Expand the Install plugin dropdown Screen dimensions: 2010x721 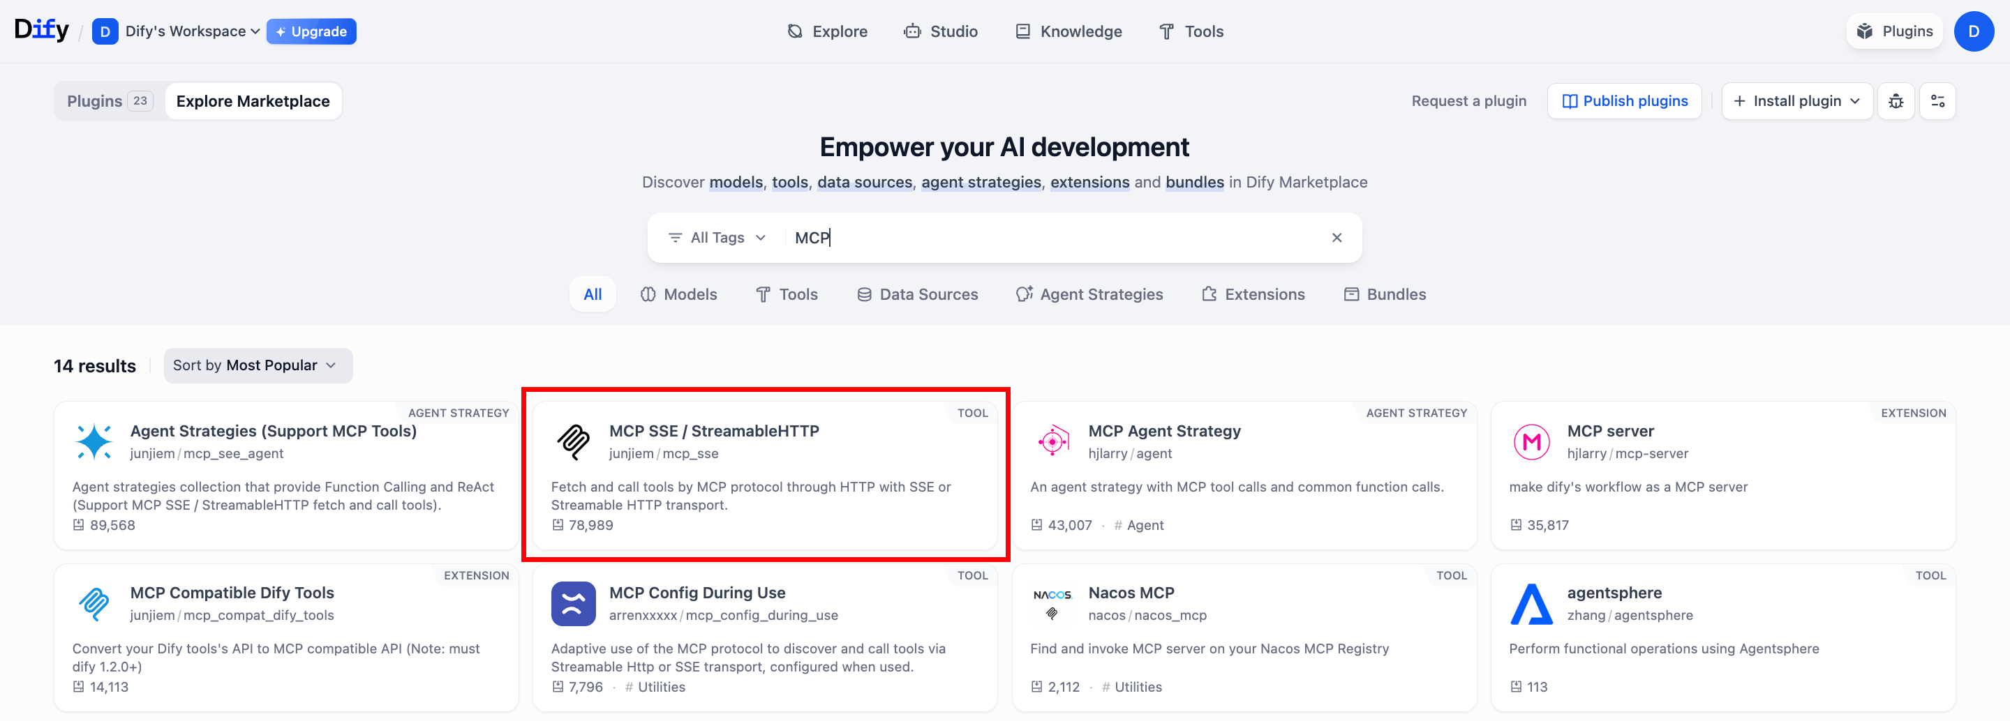pyautogui.click(x=1796, y=101)
